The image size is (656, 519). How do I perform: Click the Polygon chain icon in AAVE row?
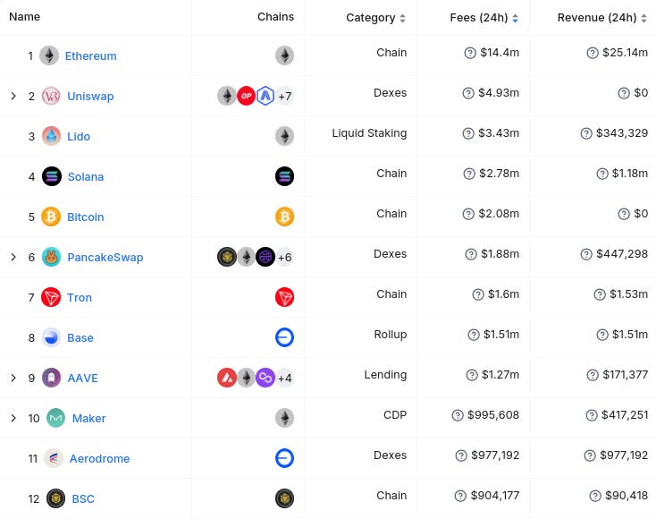265,378
